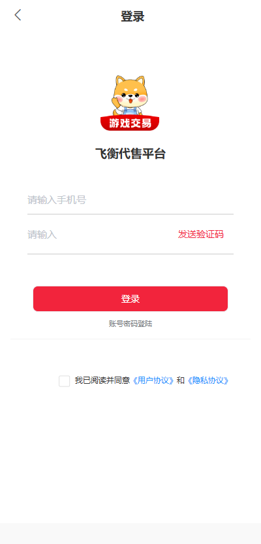Submit with the red 登录 button
Image resolution: width=261 pixels, height=544 pixels.
tap(130, 299)
